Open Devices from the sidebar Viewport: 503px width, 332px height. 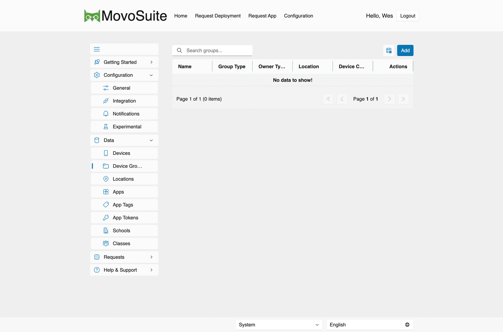click(124, 153)
